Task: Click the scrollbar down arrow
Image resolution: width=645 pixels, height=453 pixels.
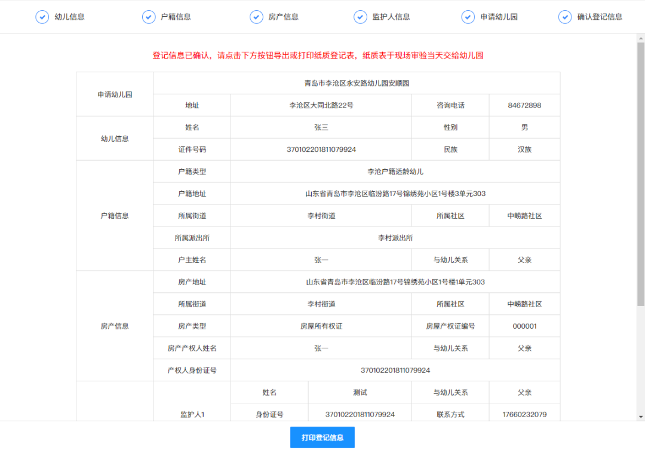Action: [x=641, y=417]
